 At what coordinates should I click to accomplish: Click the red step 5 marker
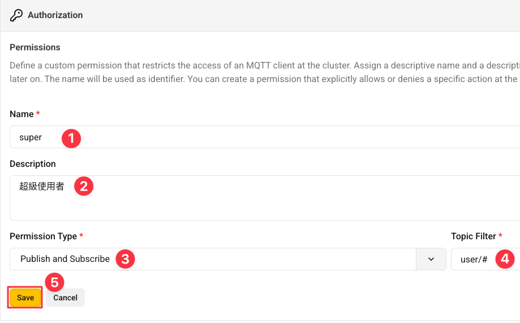pyautogui.click(x=54, y=282)
